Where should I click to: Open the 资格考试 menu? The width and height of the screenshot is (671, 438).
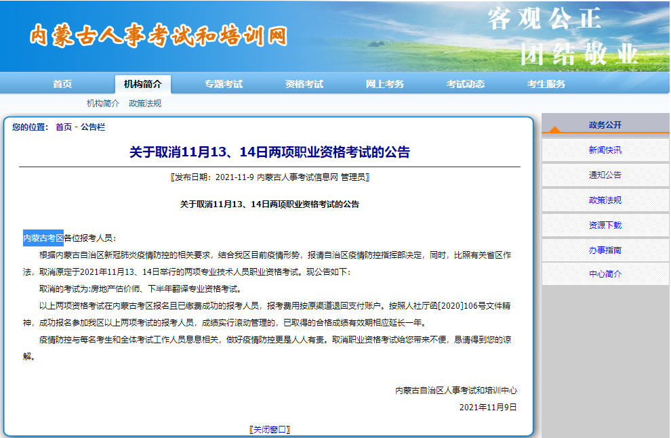click(x=303, y=83)
